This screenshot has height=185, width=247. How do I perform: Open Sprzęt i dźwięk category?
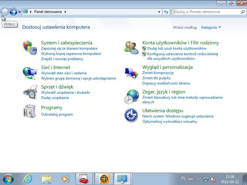tap(57, 87)
